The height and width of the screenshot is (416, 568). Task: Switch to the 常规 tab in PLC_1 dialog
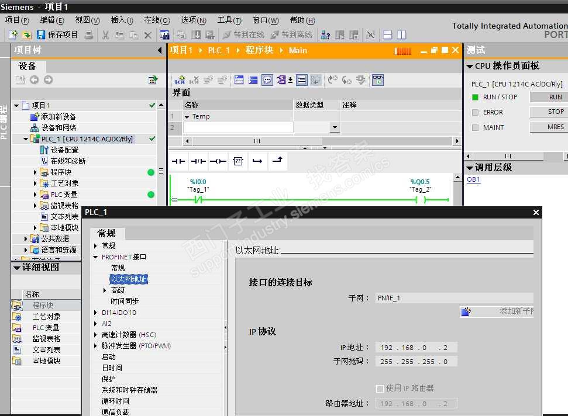tap(106, 233)
